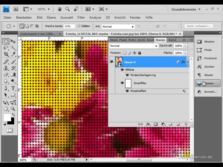This screenshot has height=167, width=223.
Task: Toggle lock position
Action: point(134,53)
